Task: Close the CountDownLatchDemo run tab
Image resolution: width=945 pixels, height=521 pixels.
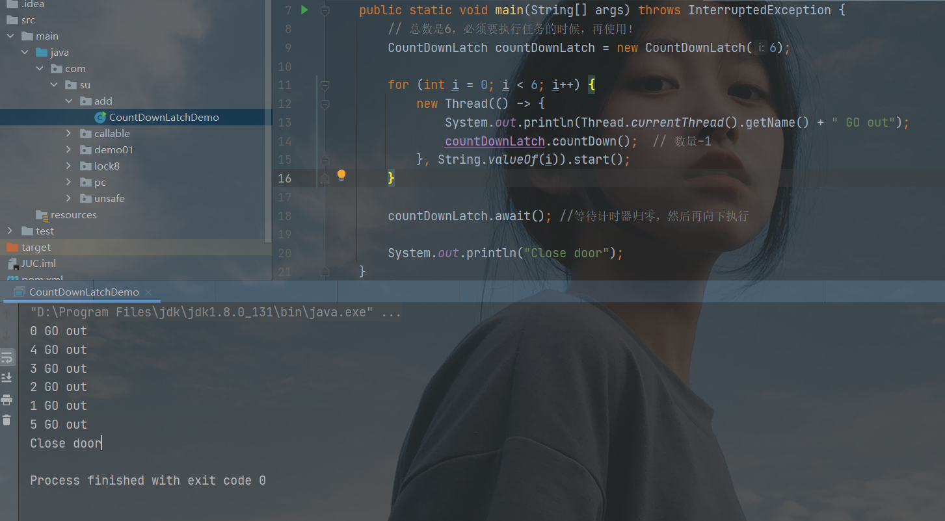Action: click(x=148, y=293)
